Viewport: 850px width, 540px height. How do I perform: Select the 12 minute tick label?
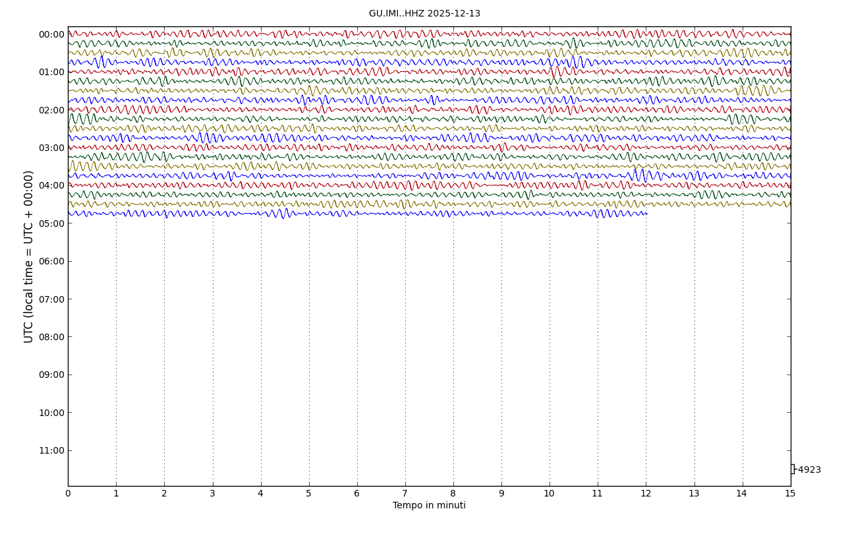click(x=646, y=494)
